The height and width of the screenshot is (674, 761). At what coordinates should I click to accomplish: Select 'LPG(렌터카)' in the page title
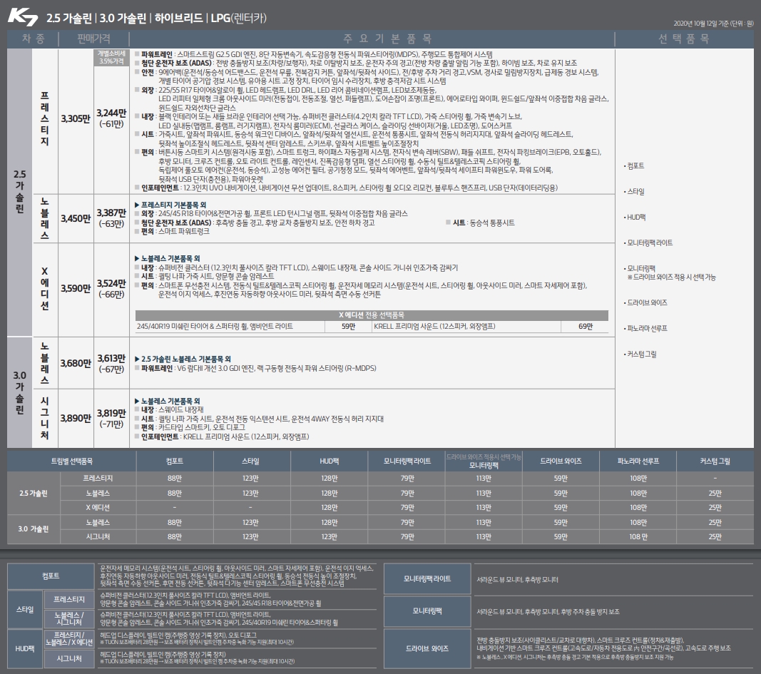[x=239, y=18]
